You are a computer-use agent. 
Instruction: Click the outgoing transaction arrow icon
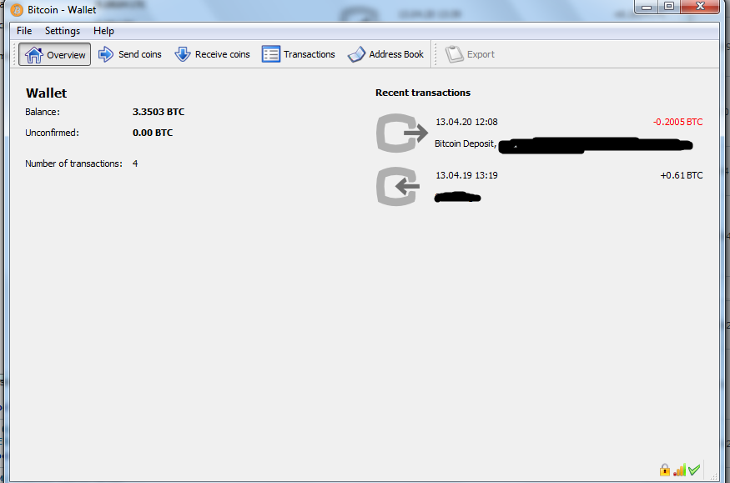click(x=401, y=133)
